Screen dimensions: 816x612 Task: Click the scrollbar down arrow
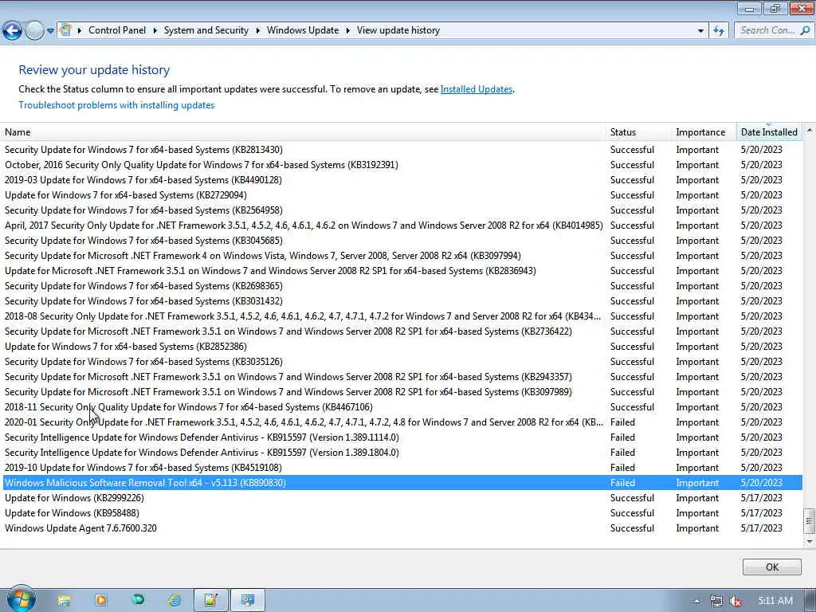pyautogui.click(x=810, y=542)
